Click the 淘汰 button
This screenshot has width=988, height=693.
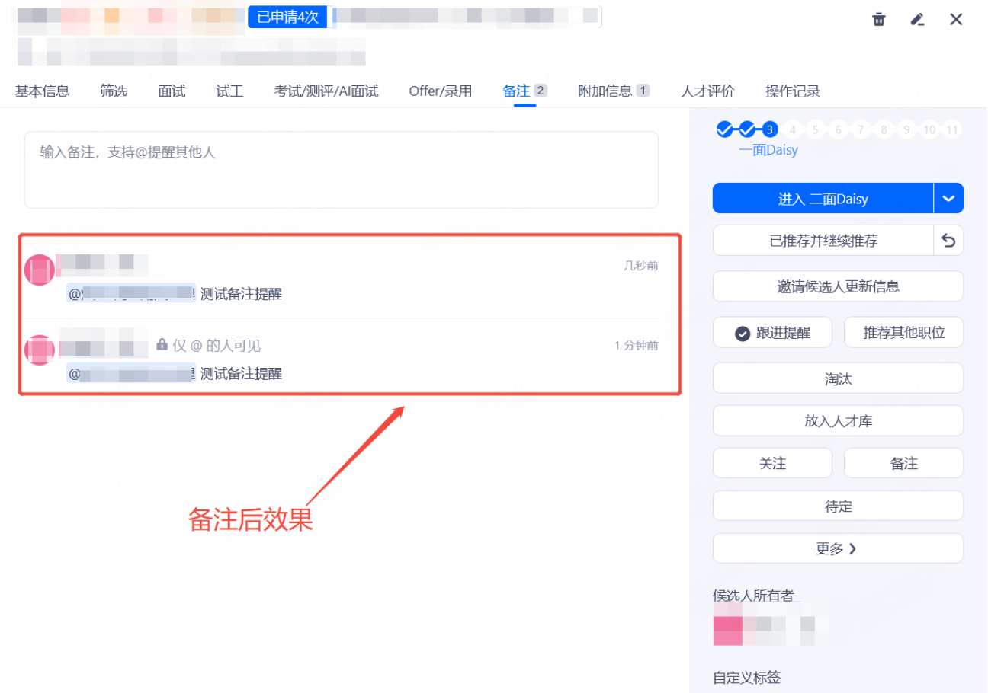coord(837,378)
